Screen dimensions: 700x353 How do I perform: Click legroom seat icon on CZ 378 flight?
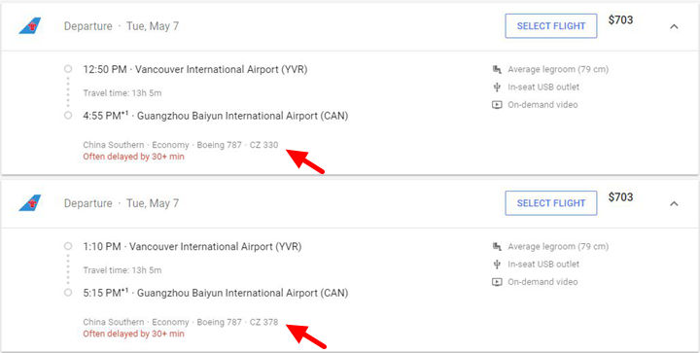(x=497, y=246)
